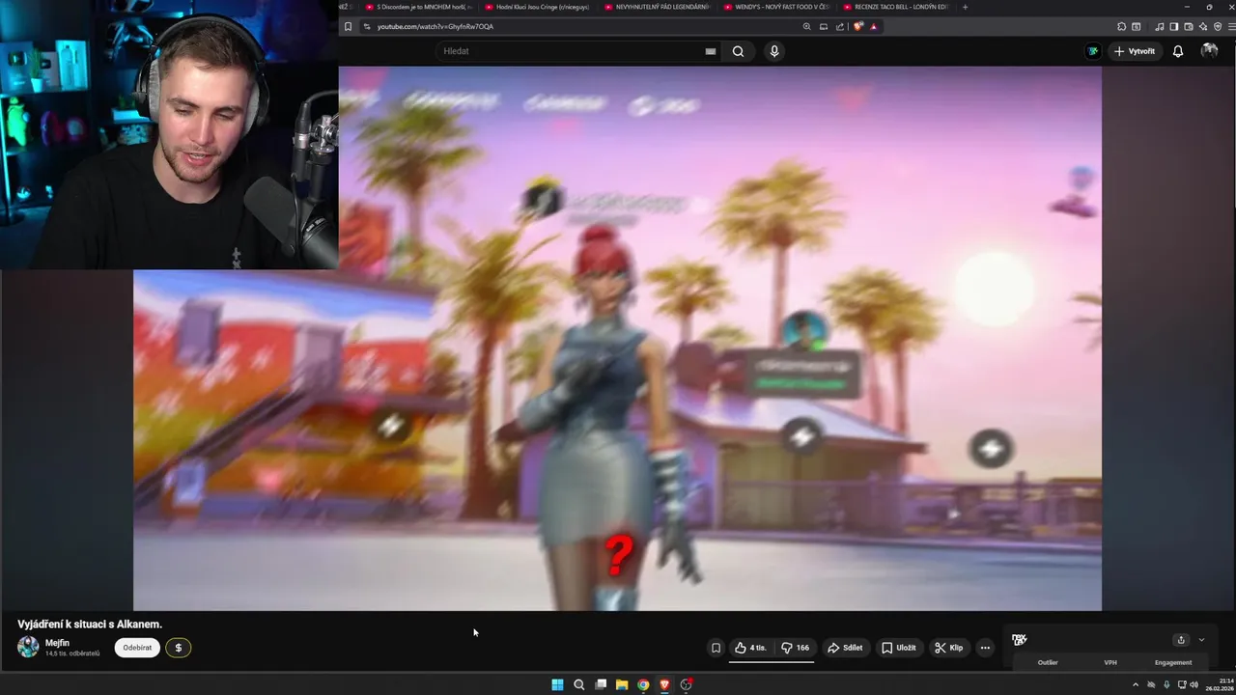Open on-screen keyboard icon in search box

[711, 51]
